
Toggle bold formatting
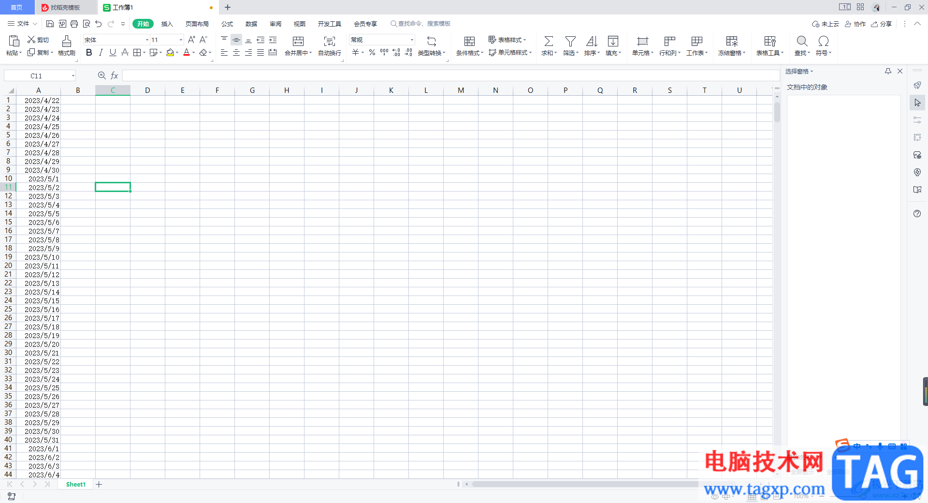(x=89, y=52)
